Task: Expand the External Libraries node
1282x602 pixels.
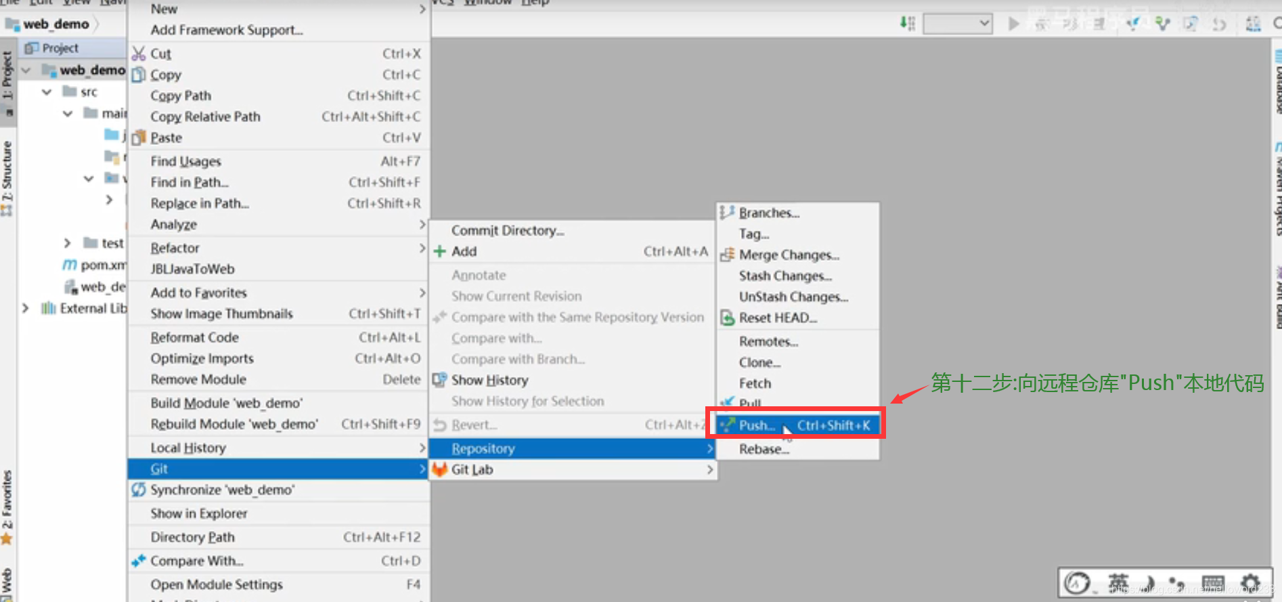Action: click(26, 309)
